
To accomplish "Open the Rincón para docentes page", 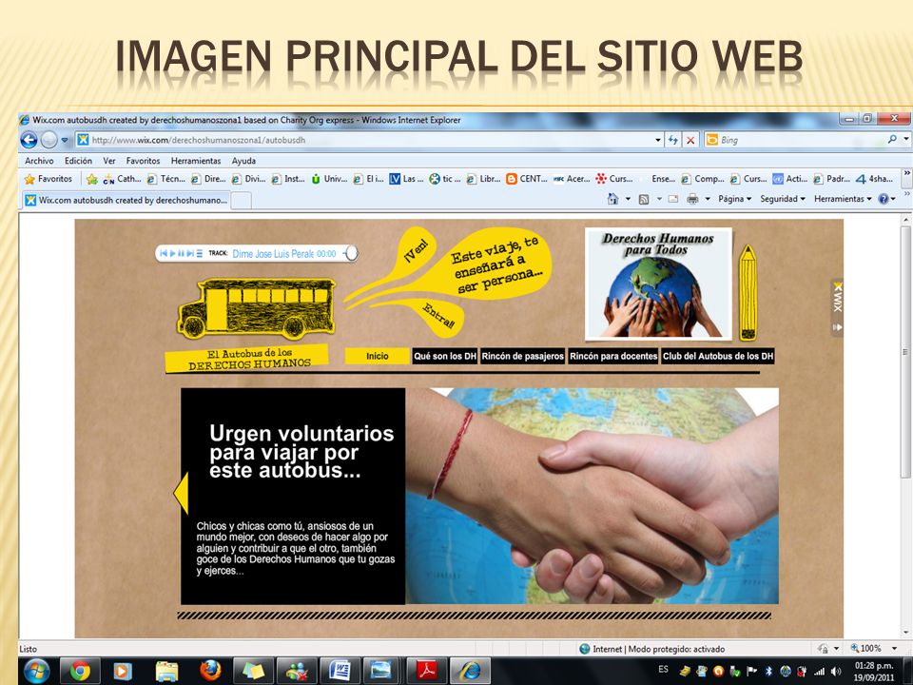I will [x=613, y=356].
